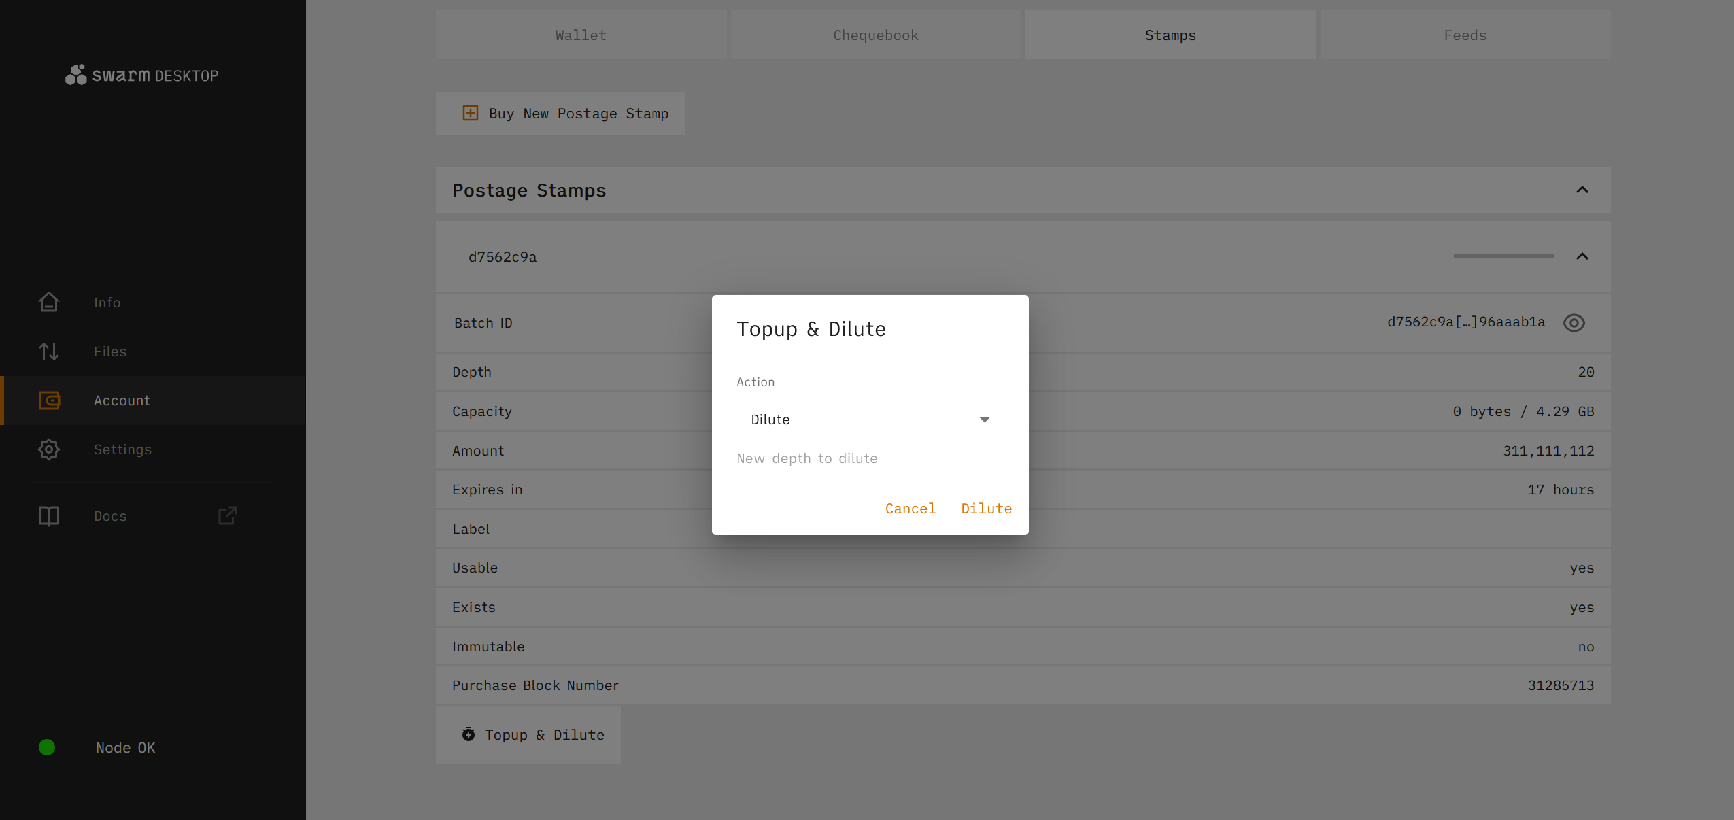Image resolution: width=1734 pixels, height=820 pixels.
Task: Click the Files transfer arrows icon
Action: [49, 352]
